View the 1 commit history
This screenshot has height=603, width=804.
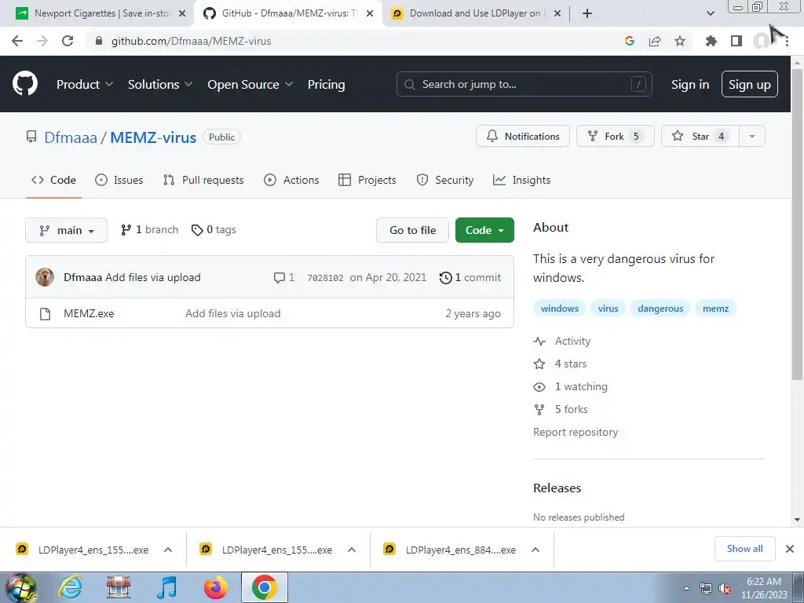pos(470,277)
